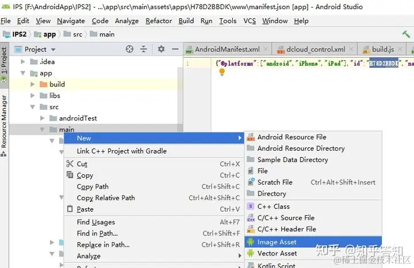
Task: Click the Kotlin Script icon
Action: point(251,265)
